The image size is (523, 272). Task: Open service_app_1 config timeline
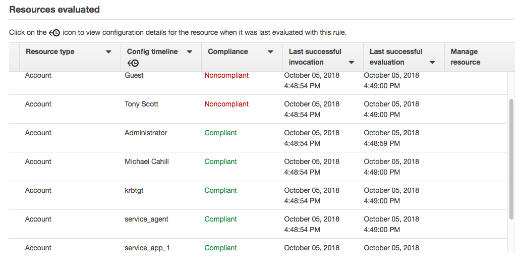147,248
